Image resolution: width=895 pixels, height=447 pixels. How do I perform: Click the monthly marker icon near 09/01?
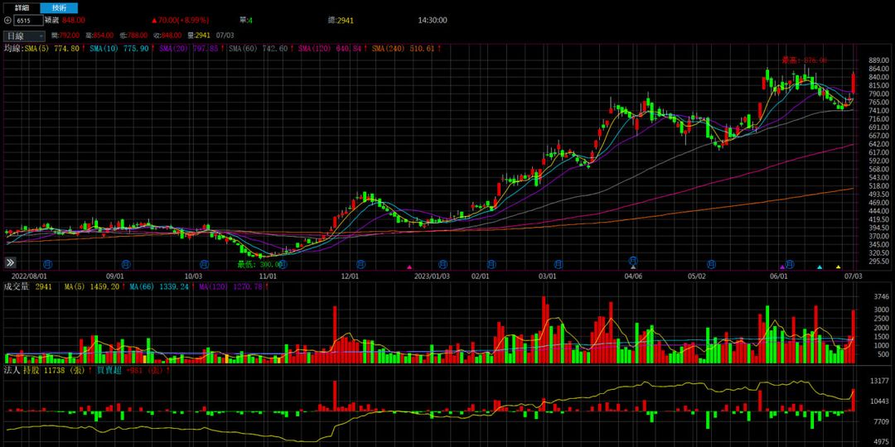tap(123, 263)
